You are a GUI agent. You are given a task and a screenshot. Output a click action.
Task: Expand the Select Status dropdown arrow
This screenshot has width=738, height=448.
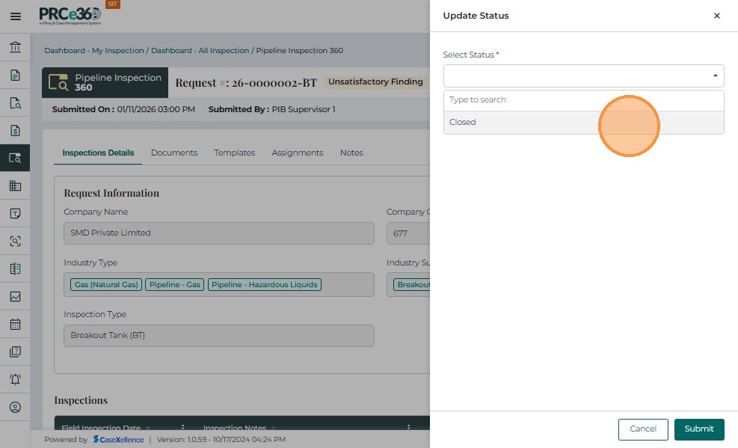[715, 76]
